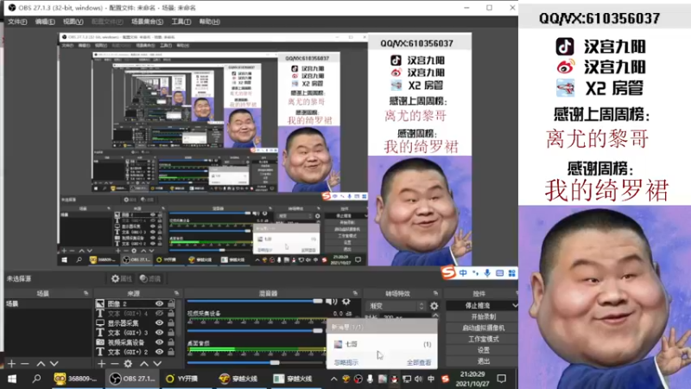Open the 渐变 transition dropdown
This screenshot has height=389, width=691.
point(396,306)
